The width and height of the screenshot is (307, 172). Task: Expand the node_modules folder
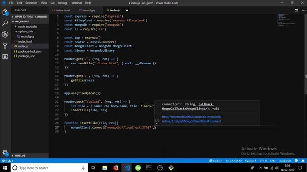pyautogui.click(x=27, y=27)
